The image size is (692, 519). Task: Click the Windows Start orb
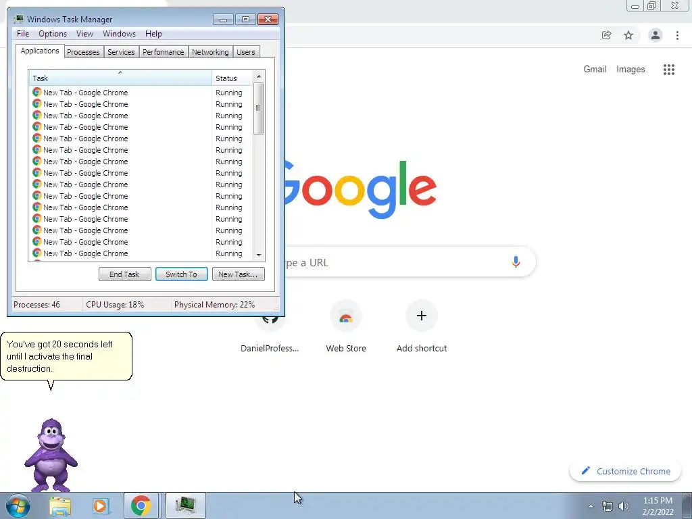18,505
